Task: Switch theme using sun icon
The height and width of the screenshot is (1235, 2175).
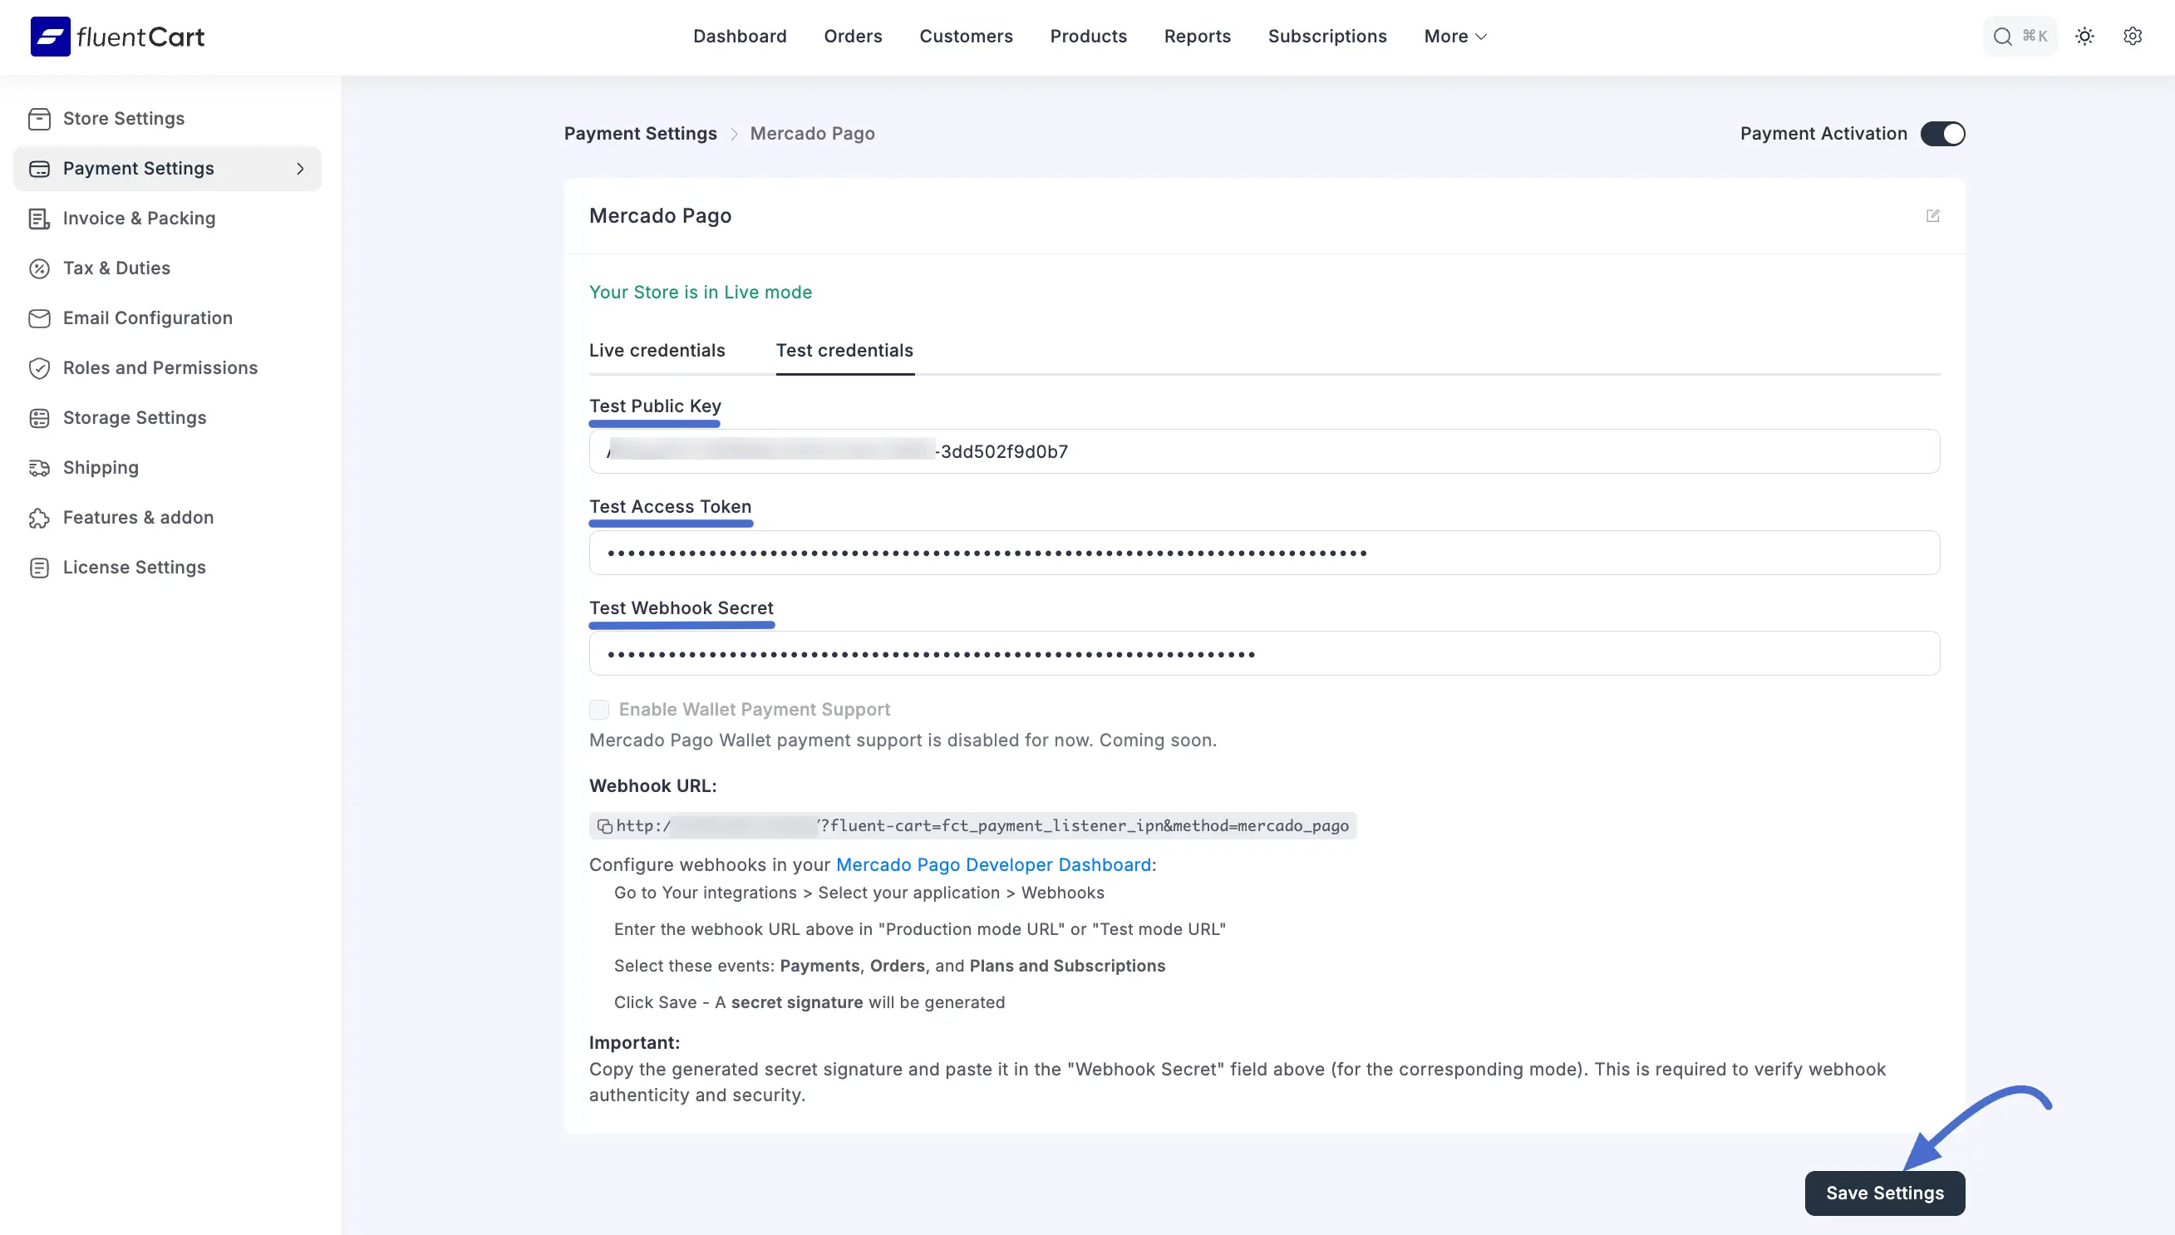Action: click(2084, 37)
